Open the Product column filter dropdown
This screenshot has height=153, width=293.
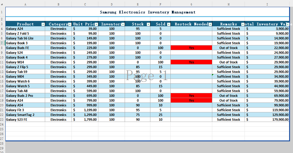[43, 24]
